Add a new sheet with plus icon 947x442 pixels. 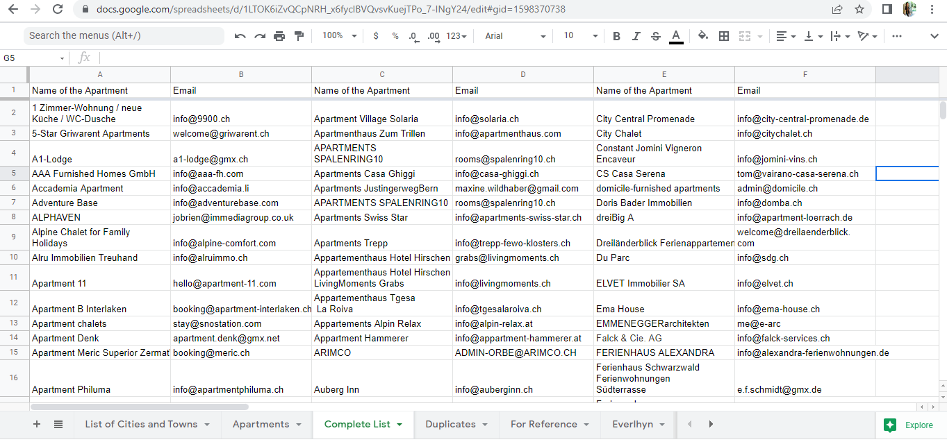click(37, 424)
